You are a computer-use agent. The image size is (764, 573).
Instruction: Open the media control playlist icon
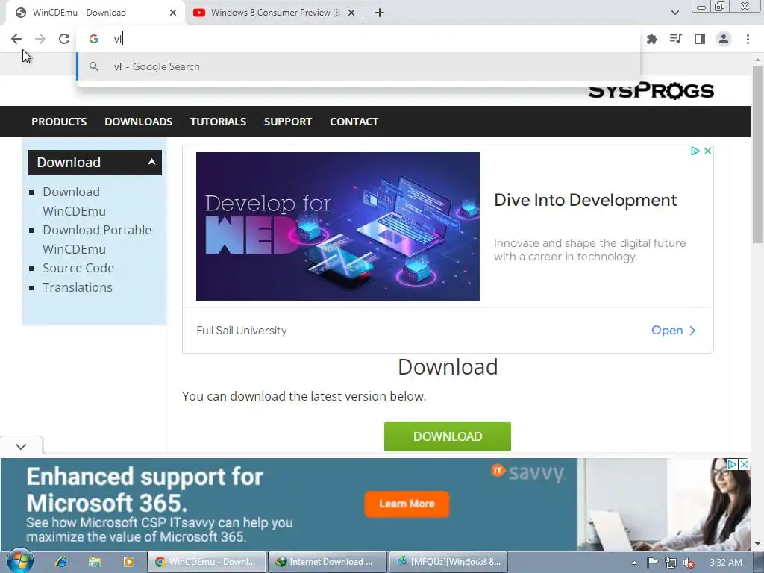[676, 39]
